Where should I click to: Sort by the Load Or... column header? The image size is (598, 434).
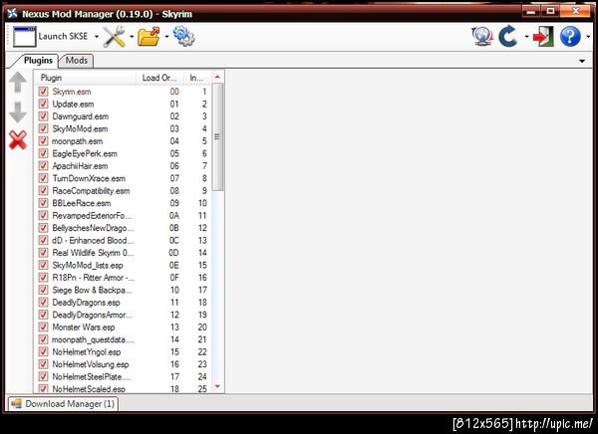[159, 78]
